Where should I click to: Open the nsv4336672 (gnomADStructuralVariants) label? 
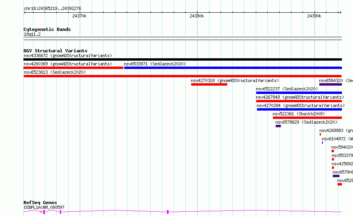pyautogui.click(x=68, y=55)
